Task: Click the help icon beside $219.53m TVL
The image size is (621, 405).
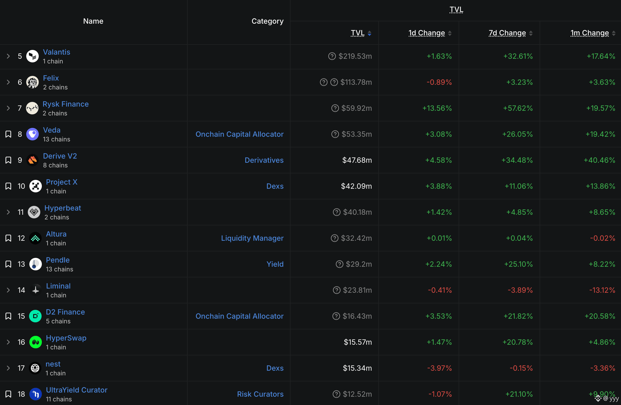Action: [332, 56]
